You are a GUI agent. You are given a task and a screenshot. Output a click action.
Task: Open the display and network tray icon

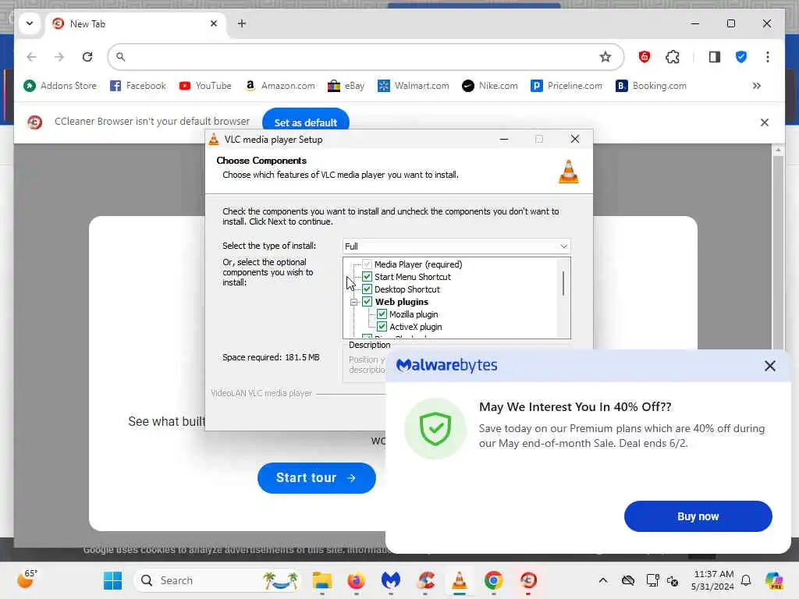(x=652, y=580)
